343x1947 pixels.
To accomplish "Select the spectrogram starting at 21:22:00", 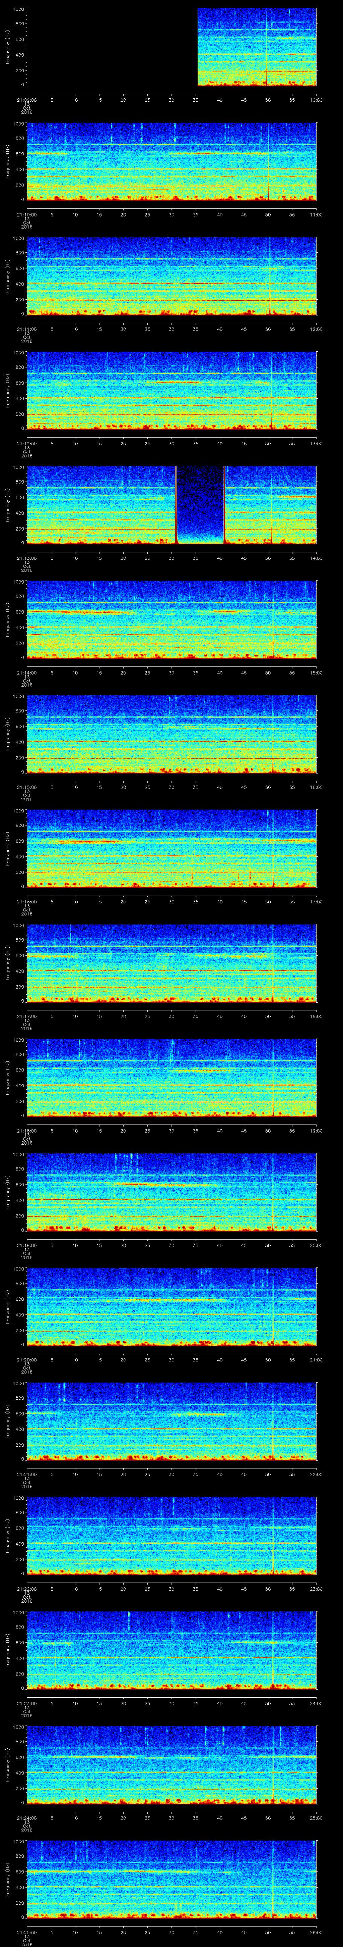I will pos(171,1536).
